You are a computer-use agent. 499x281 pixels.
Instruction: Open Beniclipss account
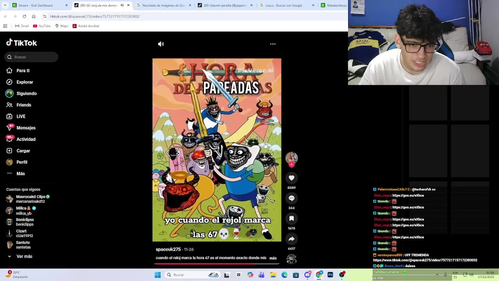(x=20, y=222)
